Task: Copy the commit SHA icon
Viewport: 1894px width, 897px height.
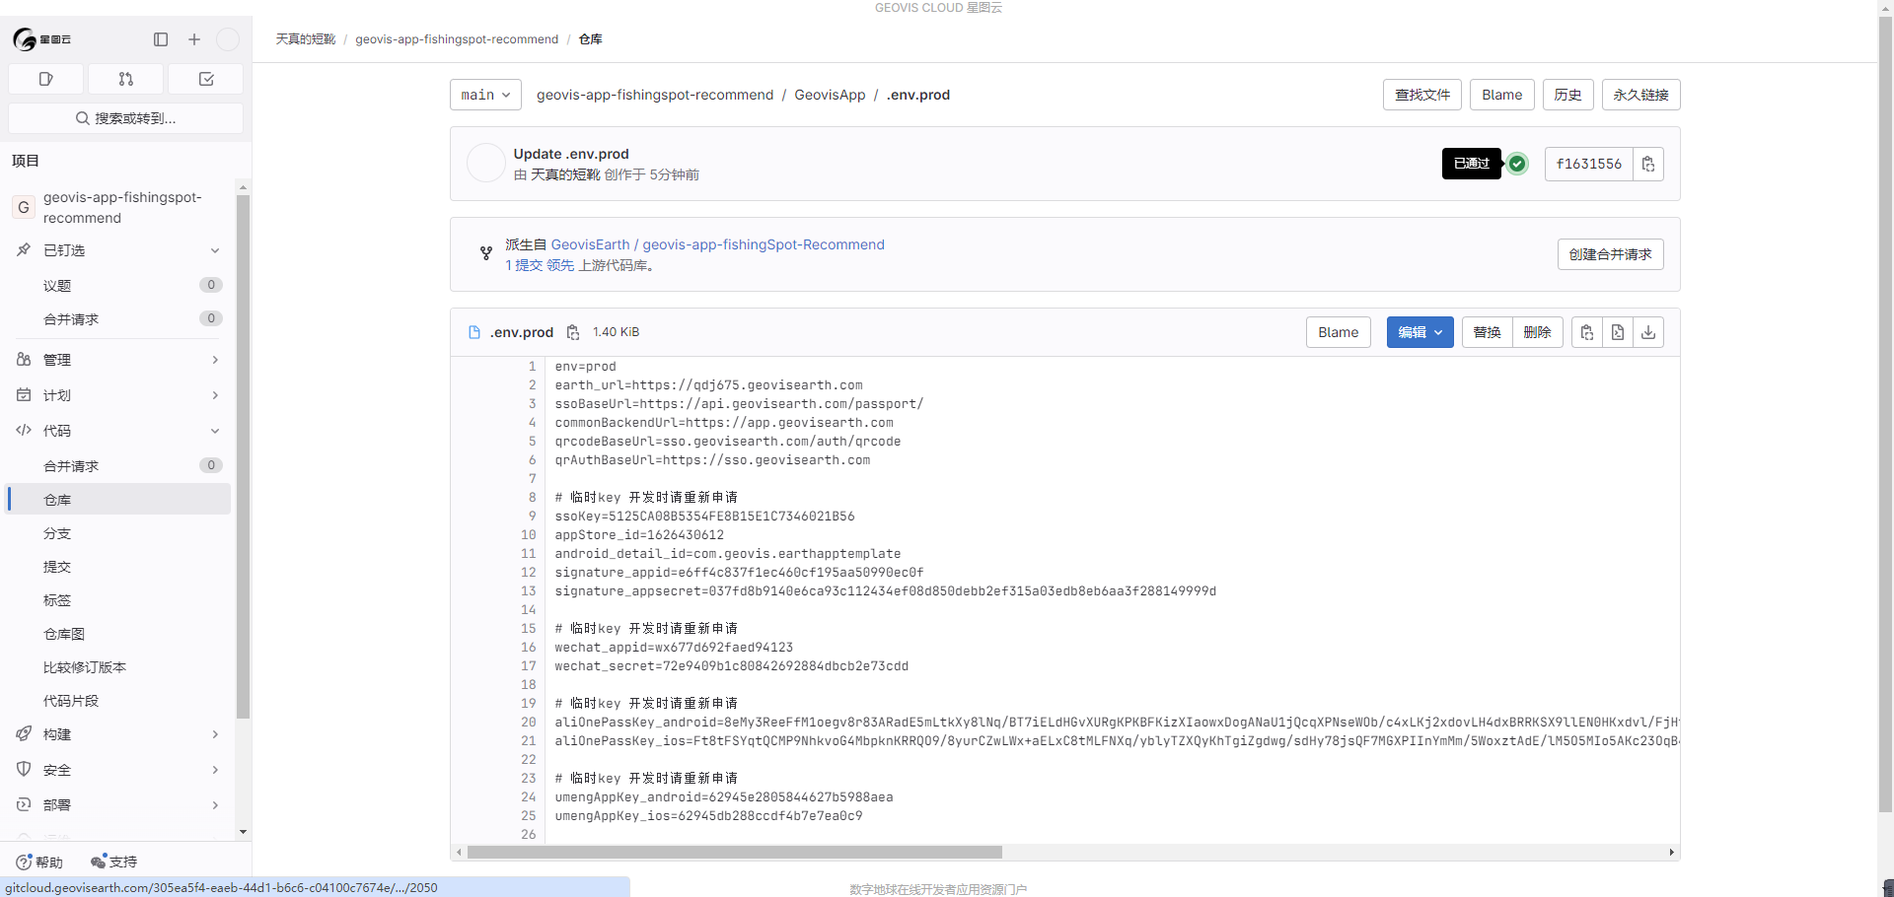Action: click(1648, 164)
